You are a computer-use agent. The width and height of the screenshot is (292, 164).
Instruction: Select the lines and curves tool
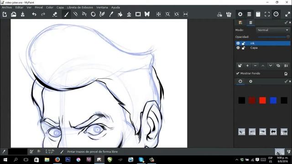point(75,14)
